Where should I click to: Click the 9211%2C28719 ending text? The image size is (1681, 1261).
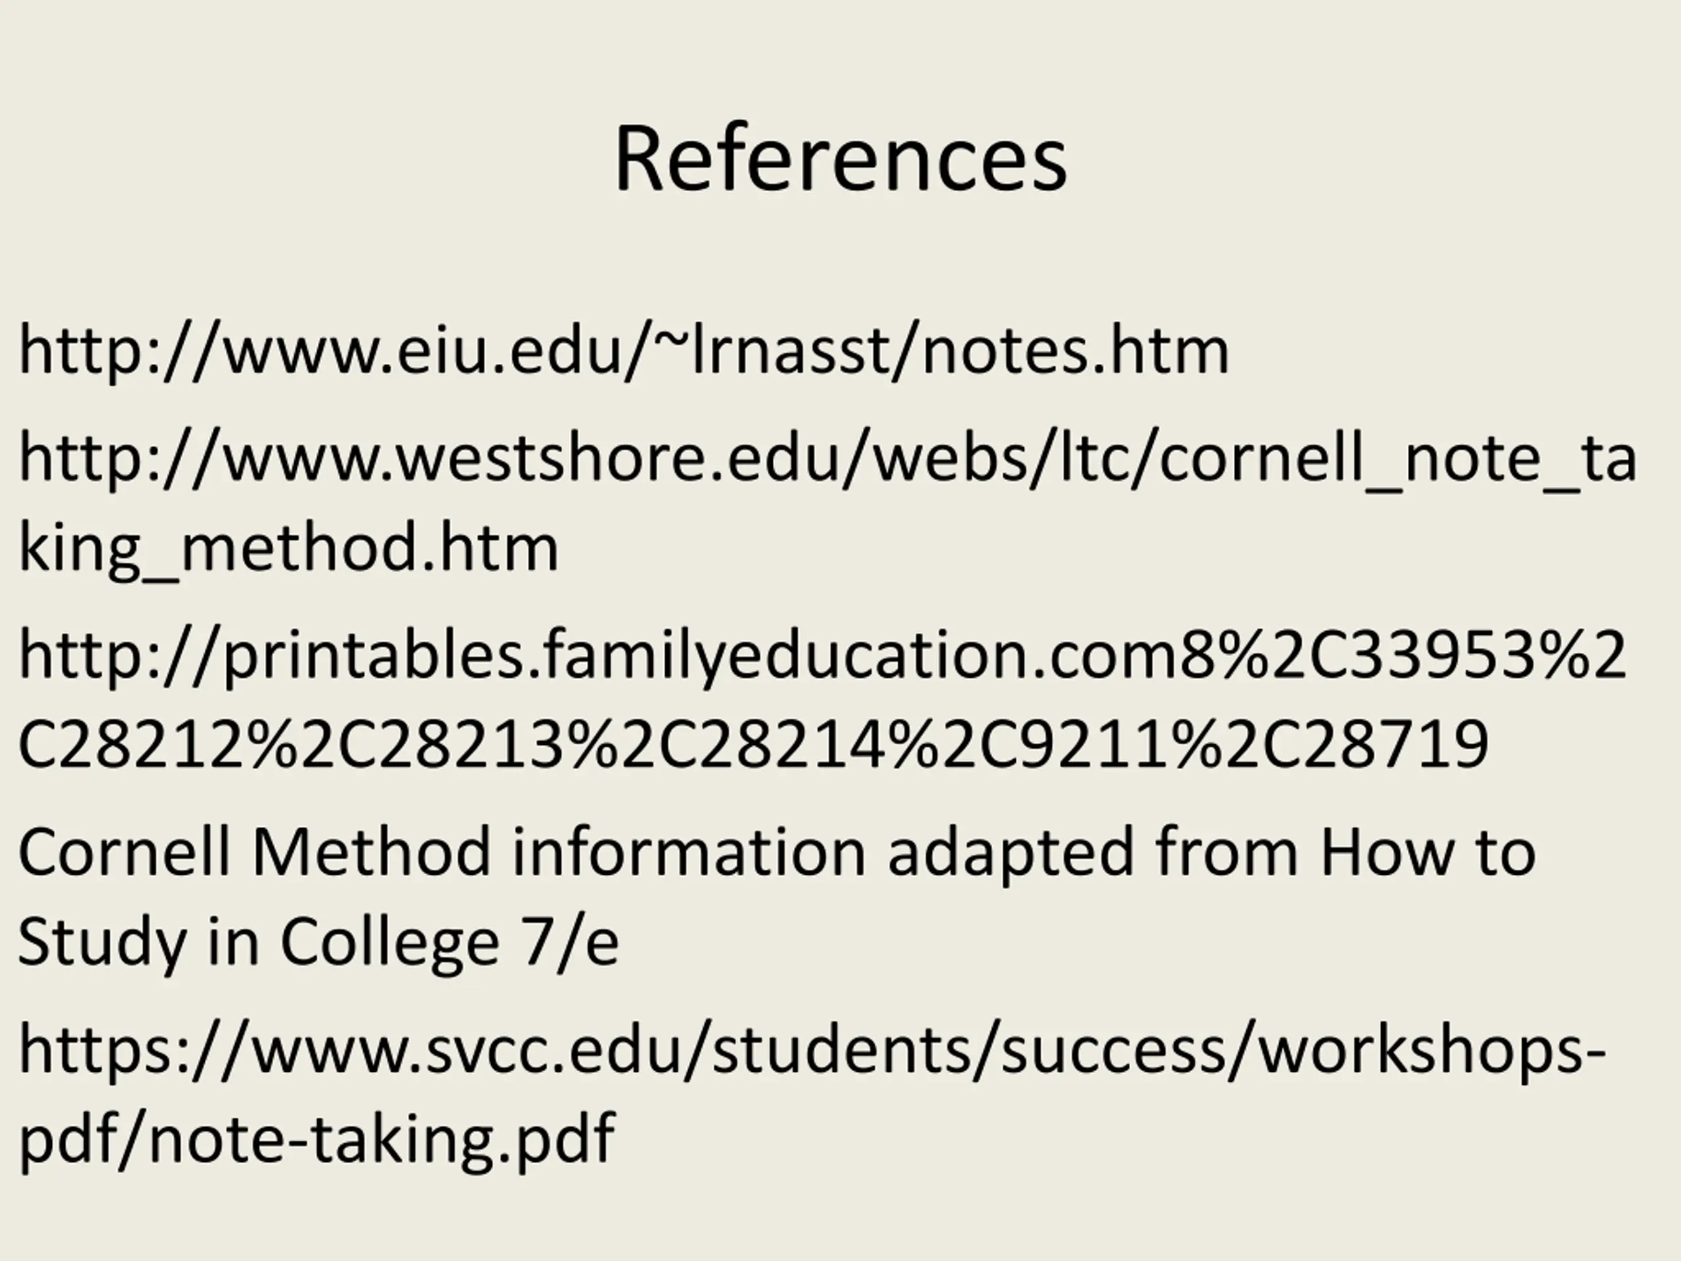tap(1233, 744)
